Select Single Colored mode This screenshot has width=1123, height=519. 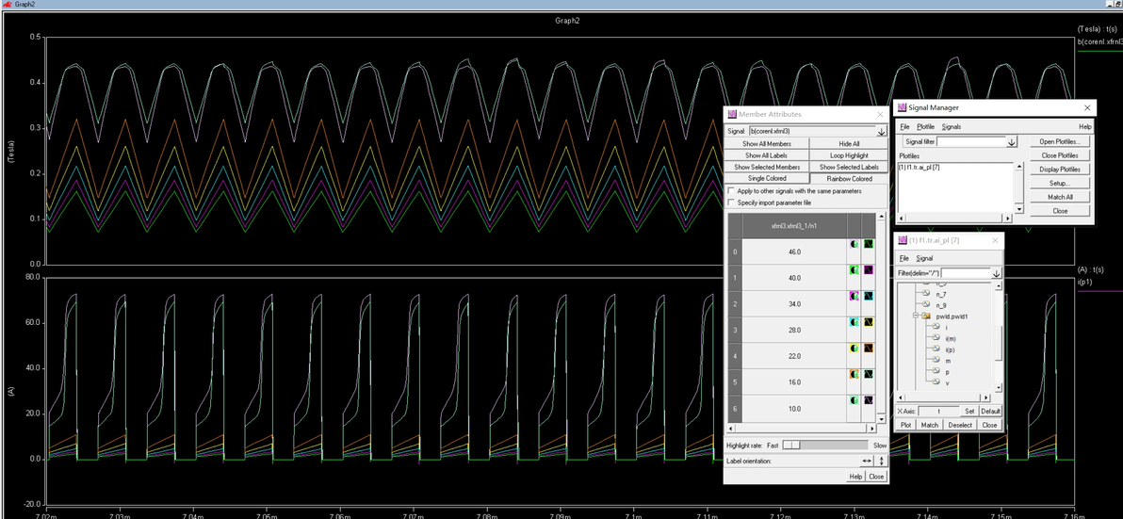pos(766,178)
